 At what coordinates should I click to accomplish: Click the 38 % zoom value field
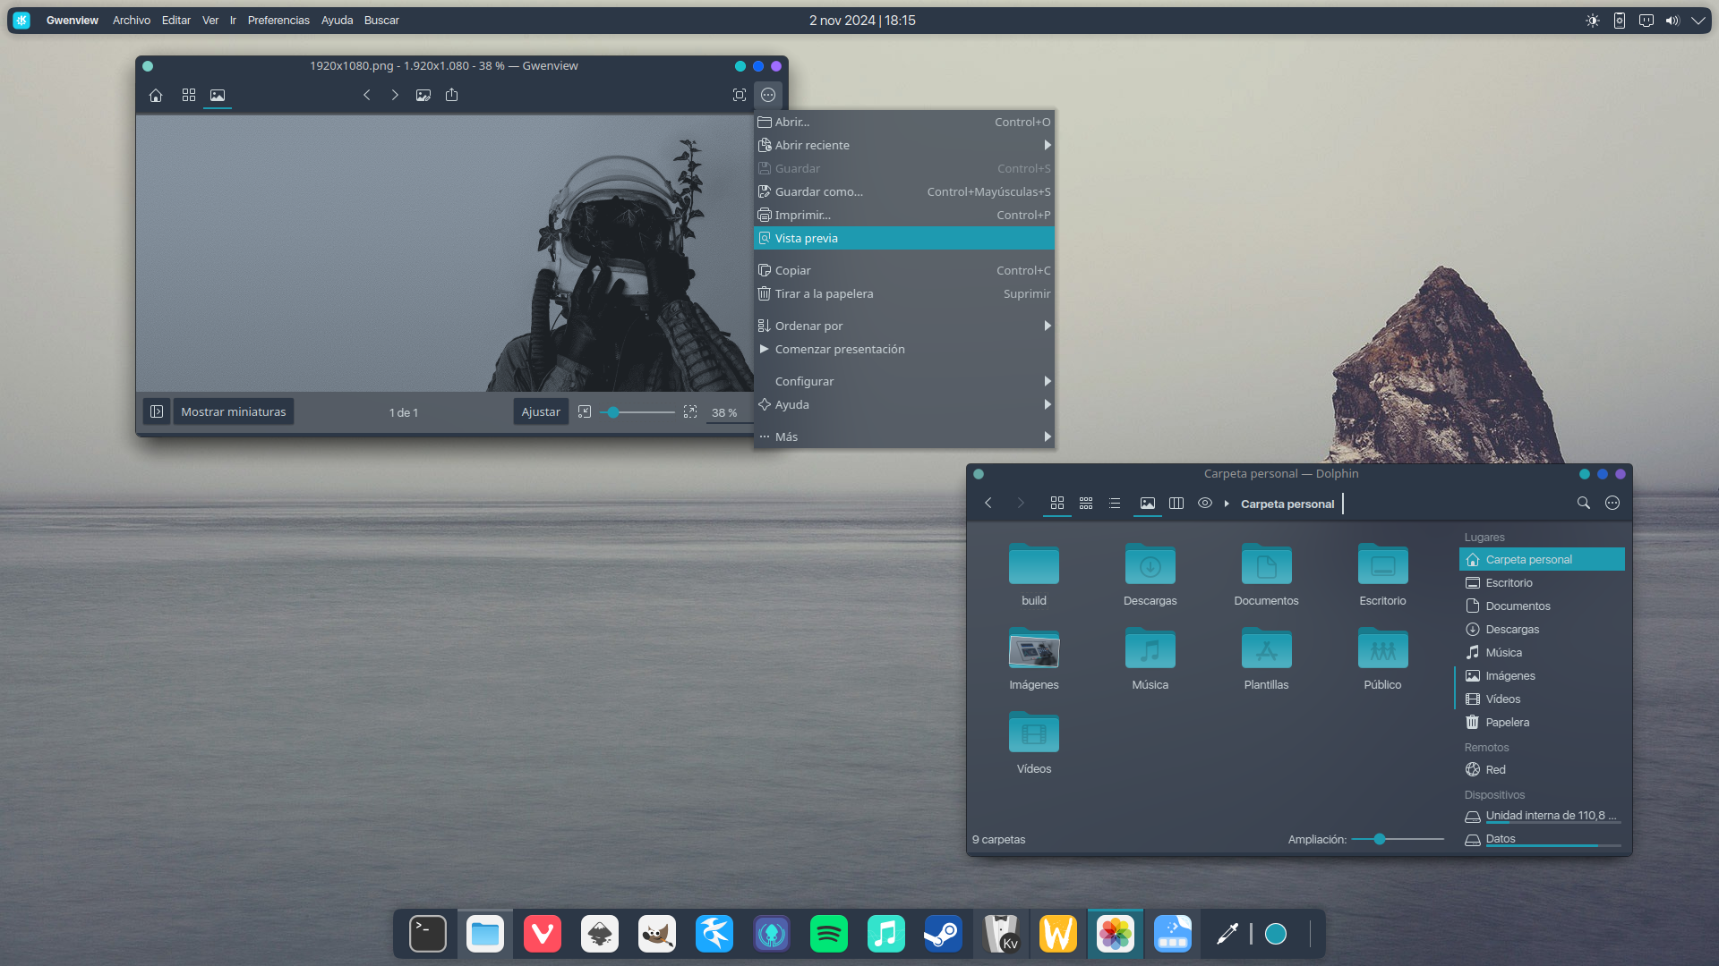(x=728, y=412)
